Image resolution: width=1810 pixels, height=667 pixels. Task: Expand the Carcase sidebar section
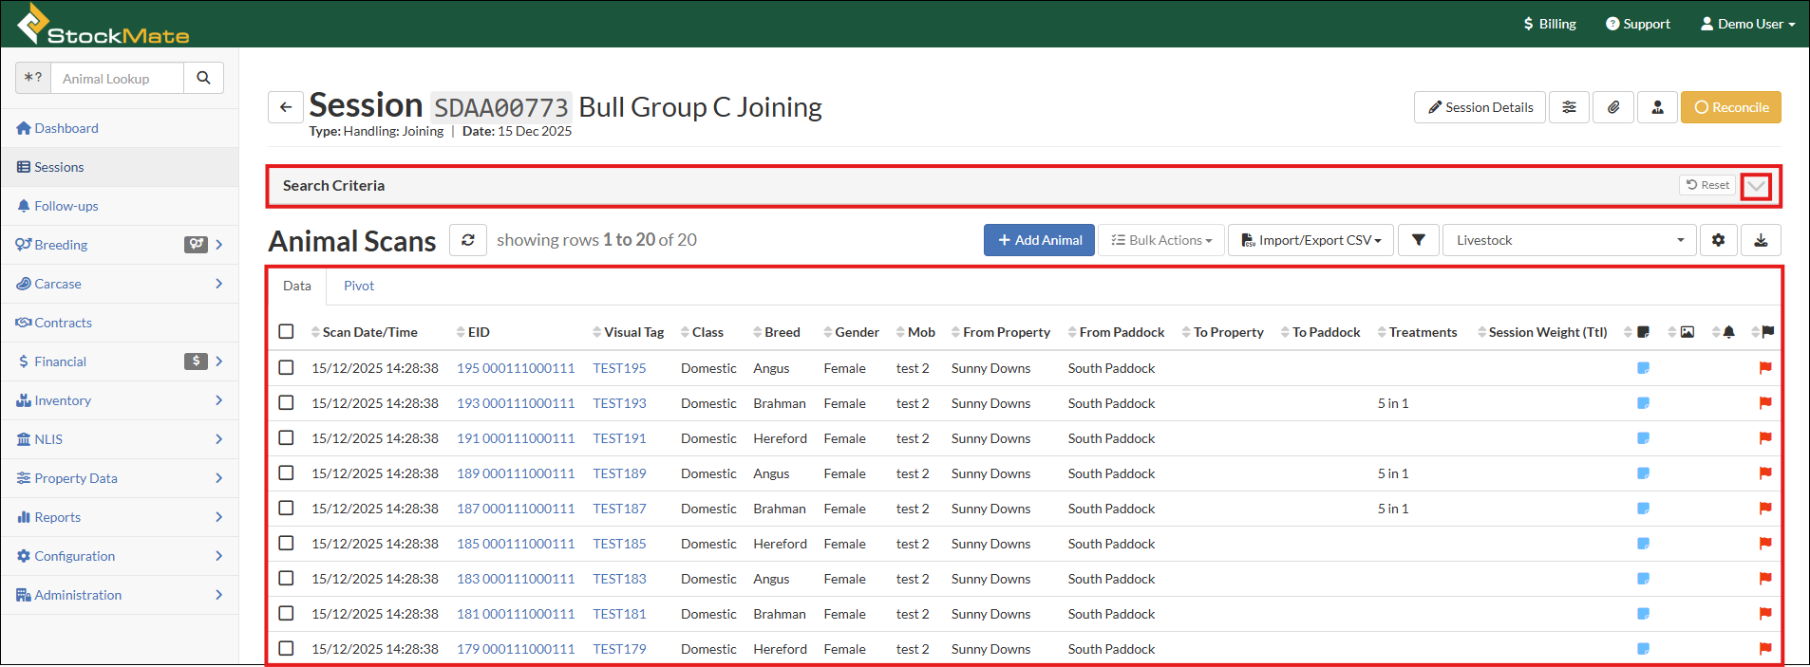[218, 284]
